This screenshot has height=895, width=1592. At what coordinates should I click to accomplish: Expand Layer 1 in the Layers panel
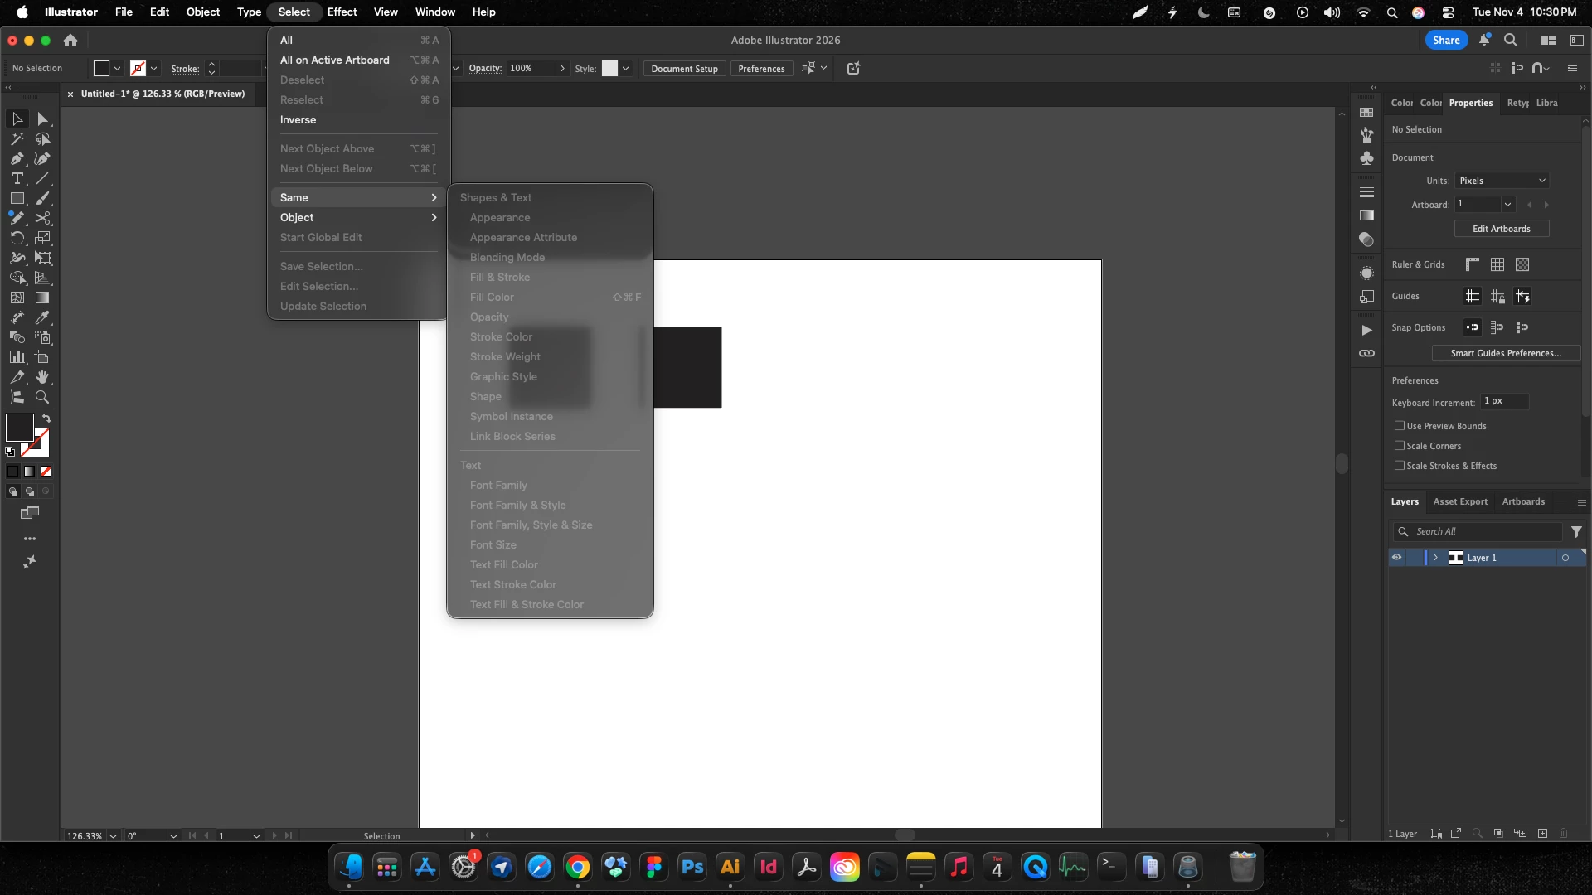coord(1435,558)
